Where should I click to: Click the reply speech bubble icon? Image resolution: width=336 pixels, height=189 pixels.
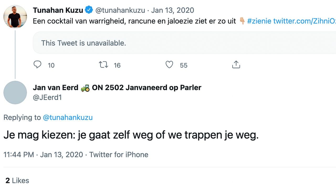click(38, 65)
